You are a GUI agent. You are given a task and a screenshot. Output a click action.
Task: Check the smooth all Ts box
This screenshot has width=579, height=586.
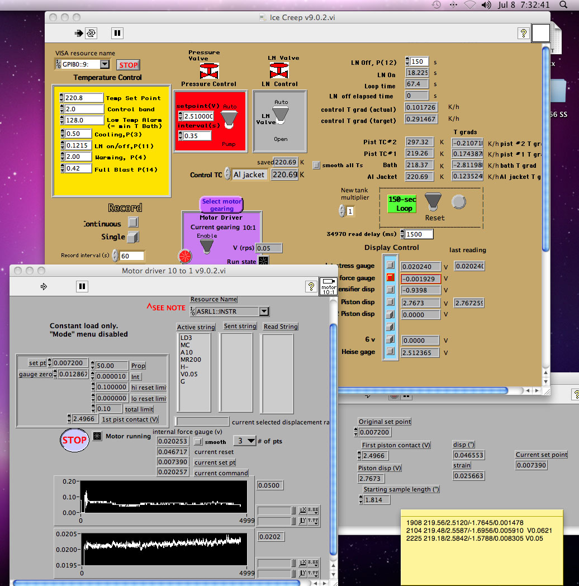click(x=316, y=166)
